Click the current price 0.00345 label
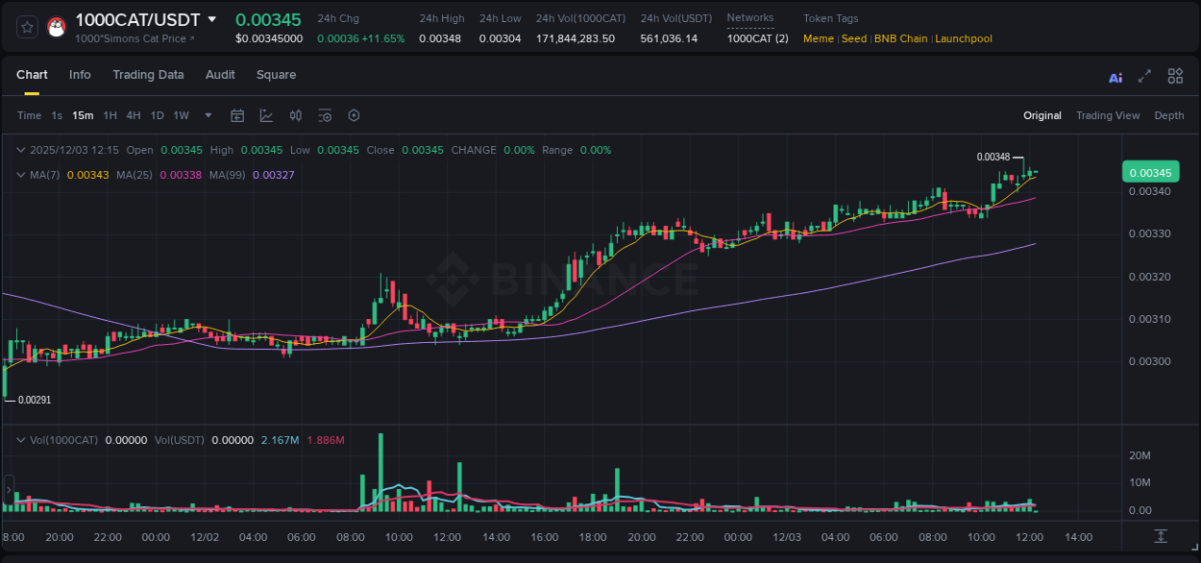1201x563 pixels. (x=1151, y=171)
